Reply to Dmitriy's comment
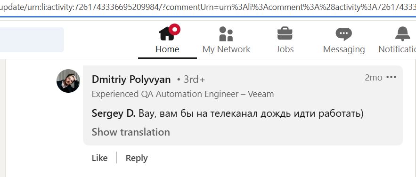 pyautogui.click(x=137, y=158)
